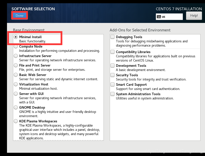Pick the GNOME Desktop radio button
This screenshot has height=156, width=205.
click(x=16, y=107)
